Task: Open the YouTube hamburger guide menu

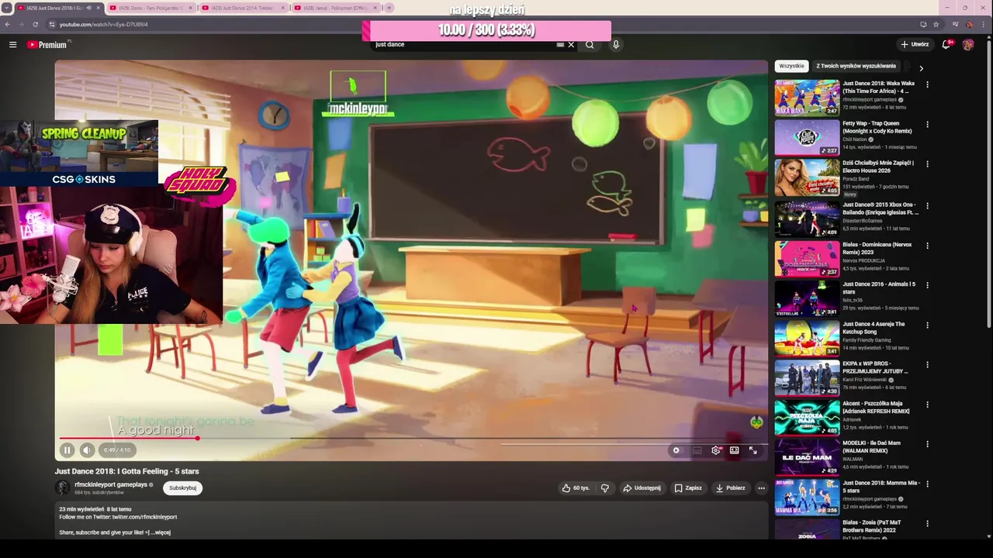Action: (12, 45)
